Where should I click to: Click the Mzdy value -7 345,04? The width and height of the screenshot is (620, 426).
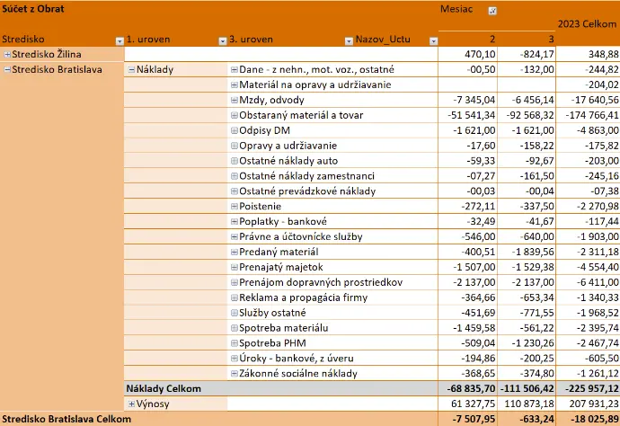click(x=474, y=100)
